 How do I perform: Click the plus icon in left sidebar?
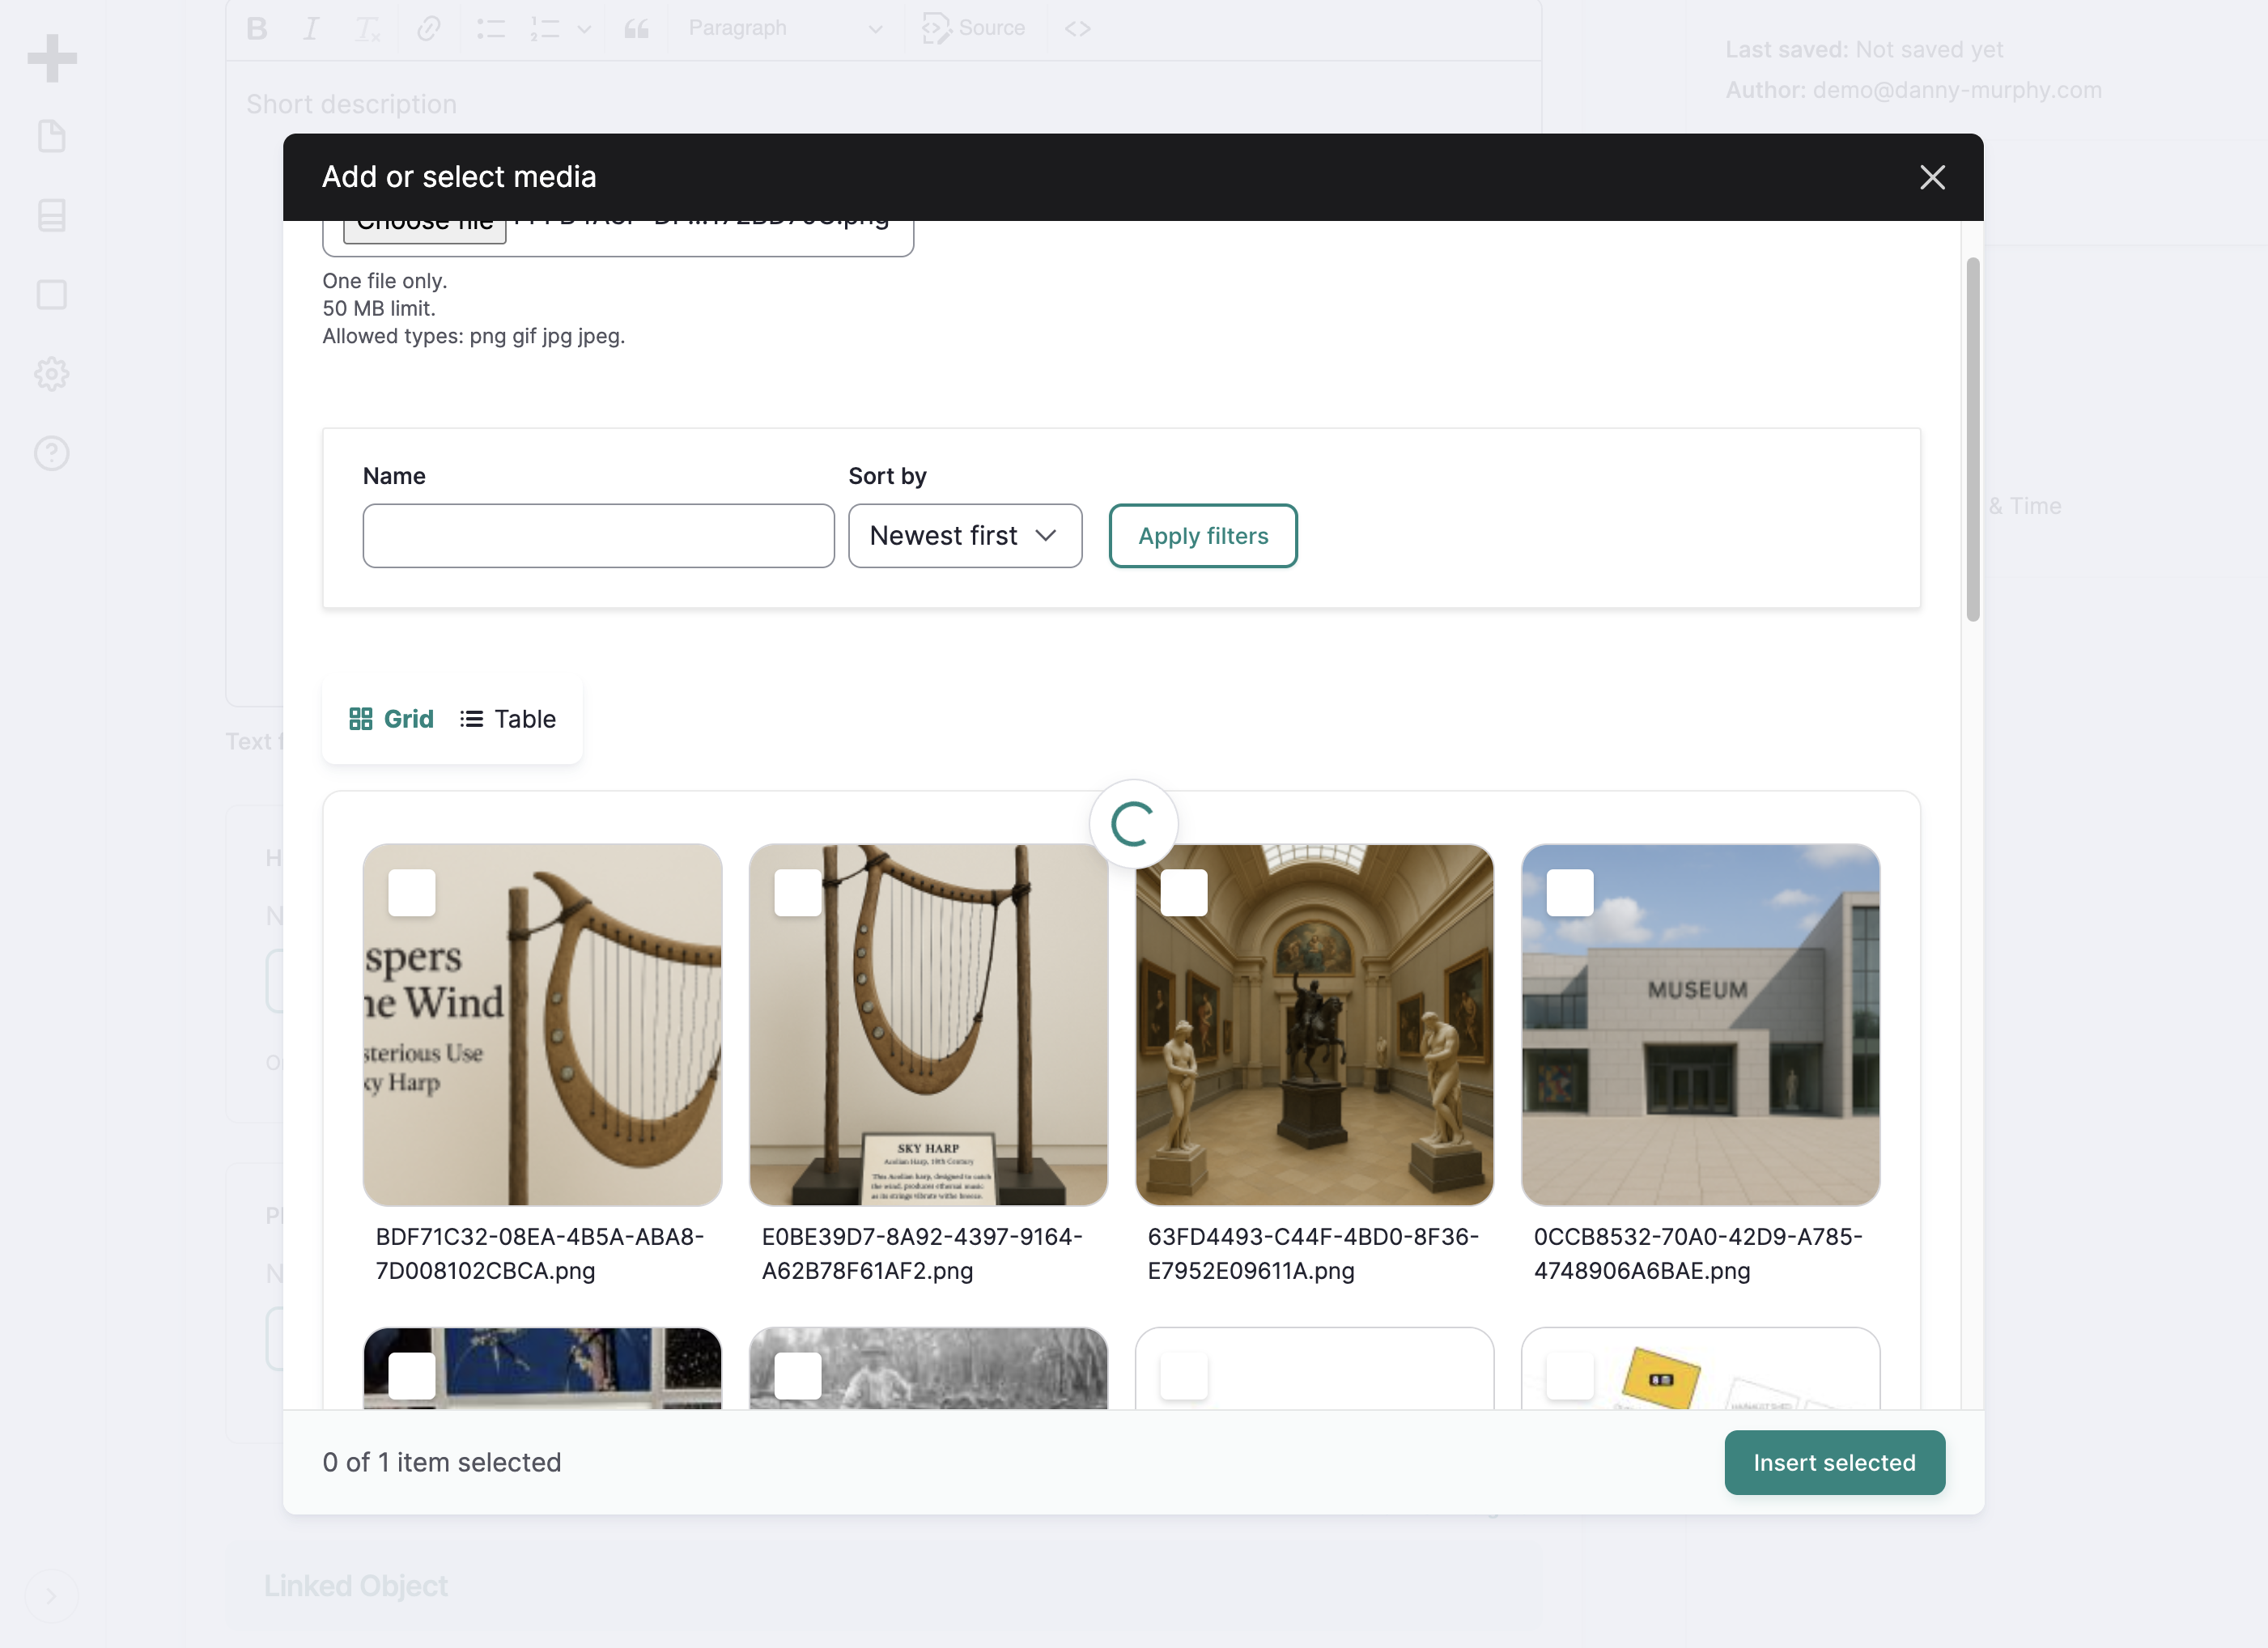[x=52, y=58]
